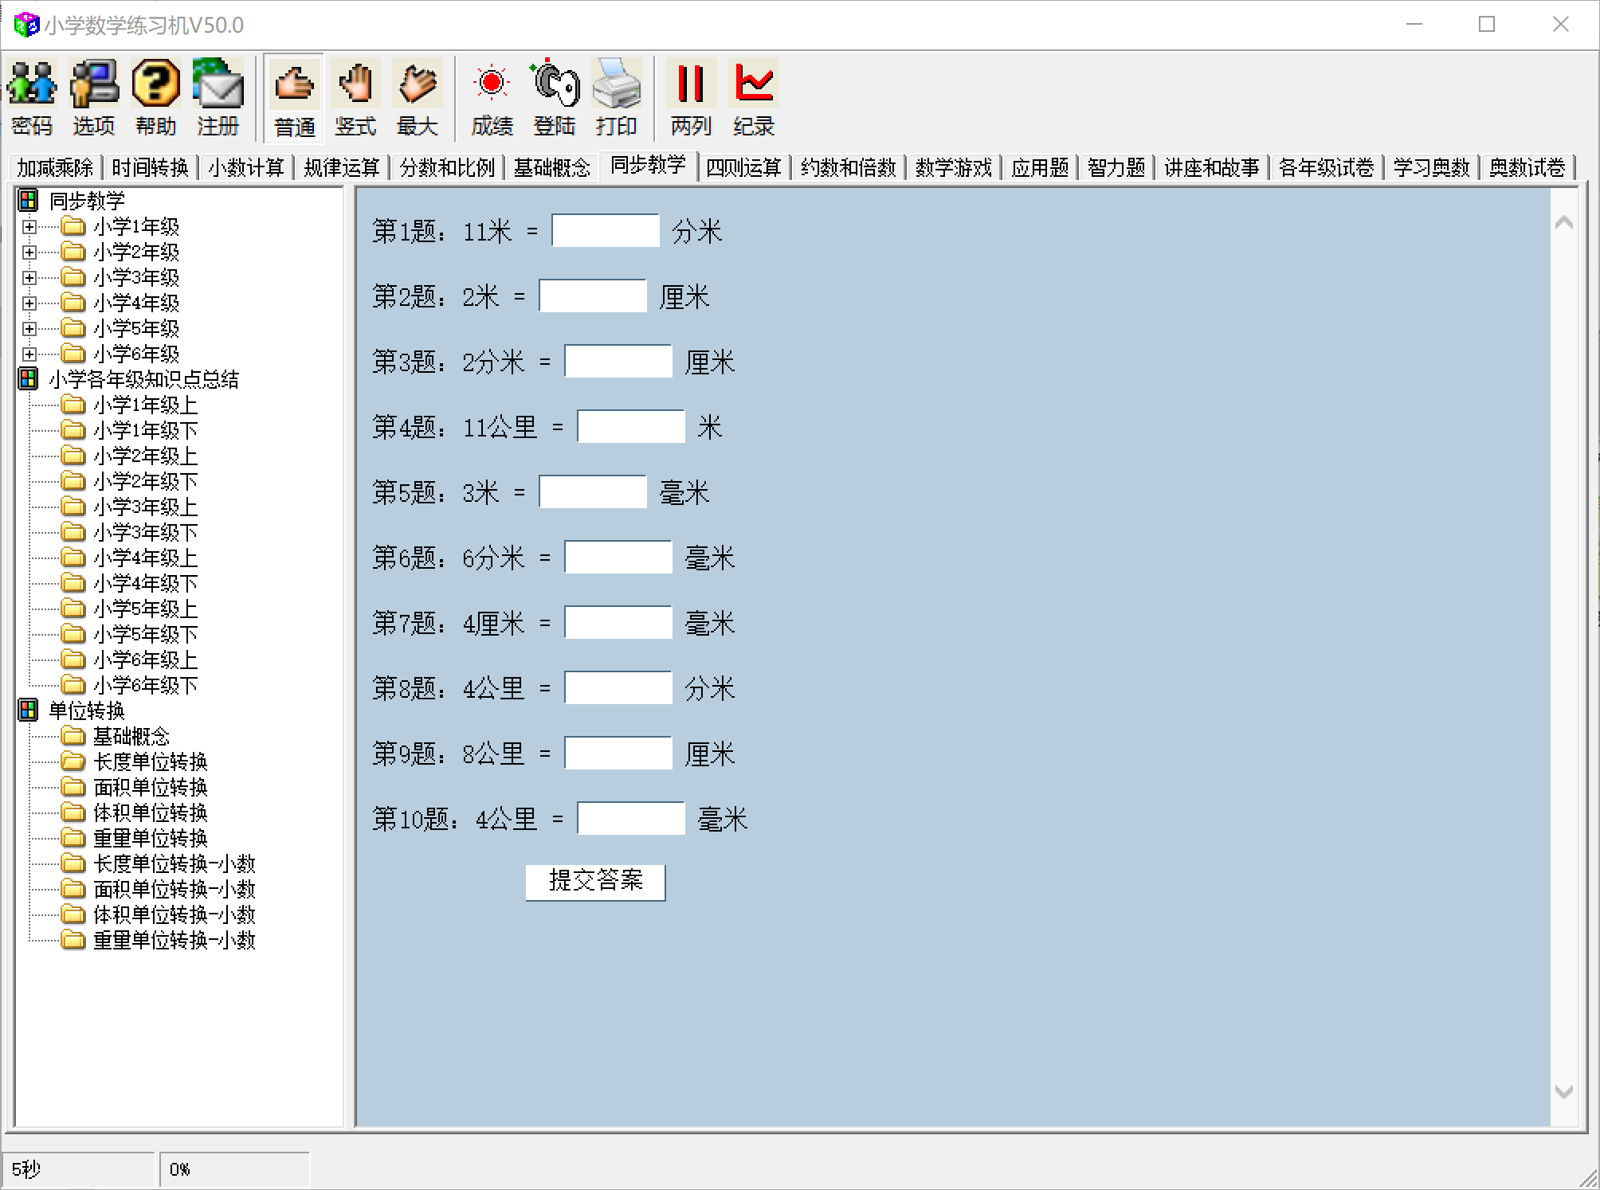The height and width of the screenshot is (1190, 1600).
Task: Expand the 小学6年级 tree node
Action: point(29,354)
